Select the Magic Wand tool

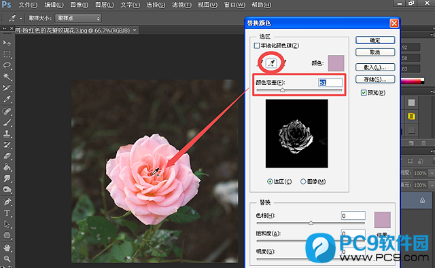click(x=7, y=77)
